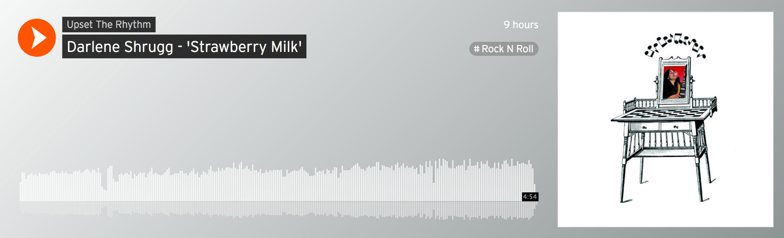The image size is (784, 238).
Task: Select the #Rock N Roll genre tag
Action: pos(504,49)
